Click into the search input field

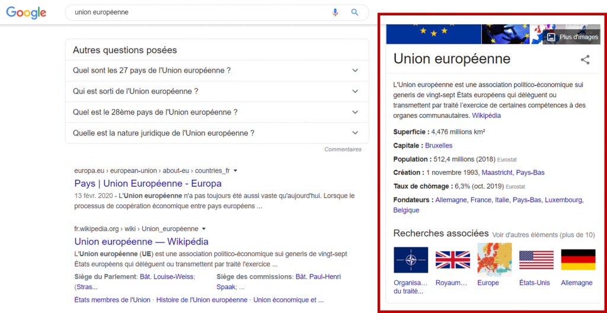pos(196,12)
